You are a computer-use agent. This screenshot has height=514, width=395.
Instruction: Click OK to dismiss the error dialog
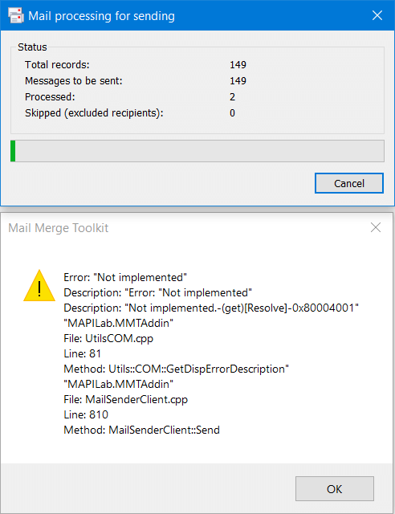click(334, 489)
